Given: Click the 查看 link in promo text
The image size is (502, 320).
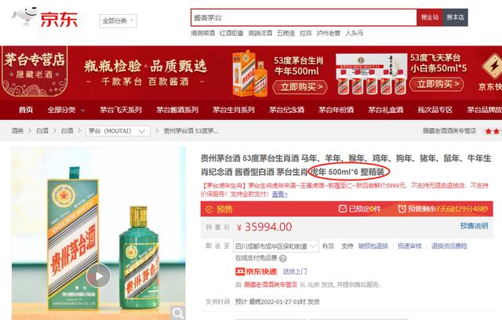Looking at the screenshot, I should [280, 194].
